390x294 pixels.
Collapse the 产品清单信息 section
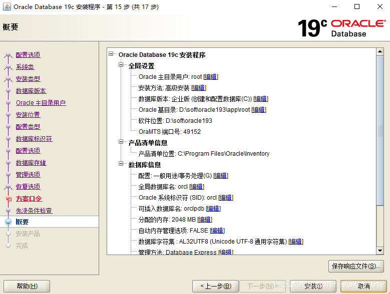coord(121,142)
